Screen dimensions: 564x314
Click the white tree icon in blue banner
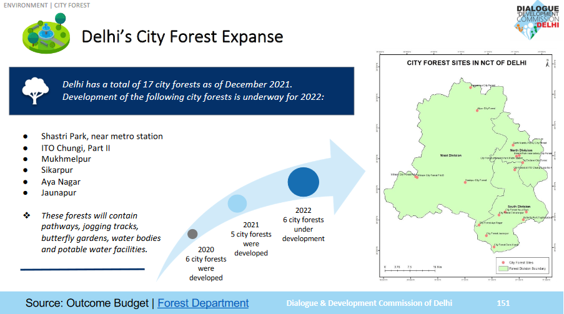tap(35, 91)
